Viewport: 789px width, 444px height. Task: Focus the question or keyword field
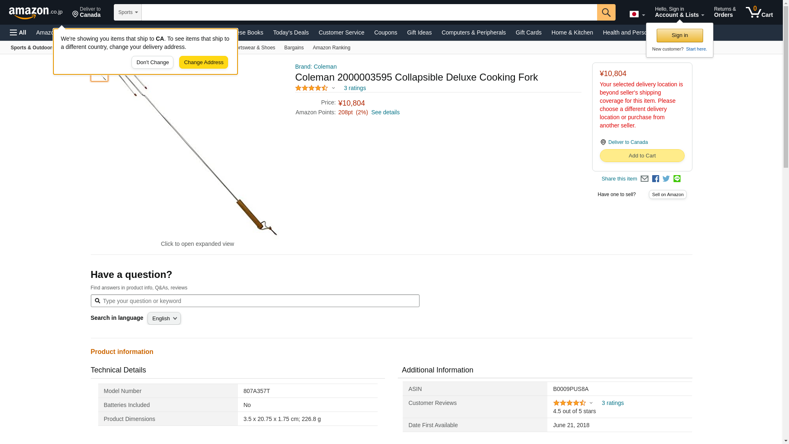[259, 301]
